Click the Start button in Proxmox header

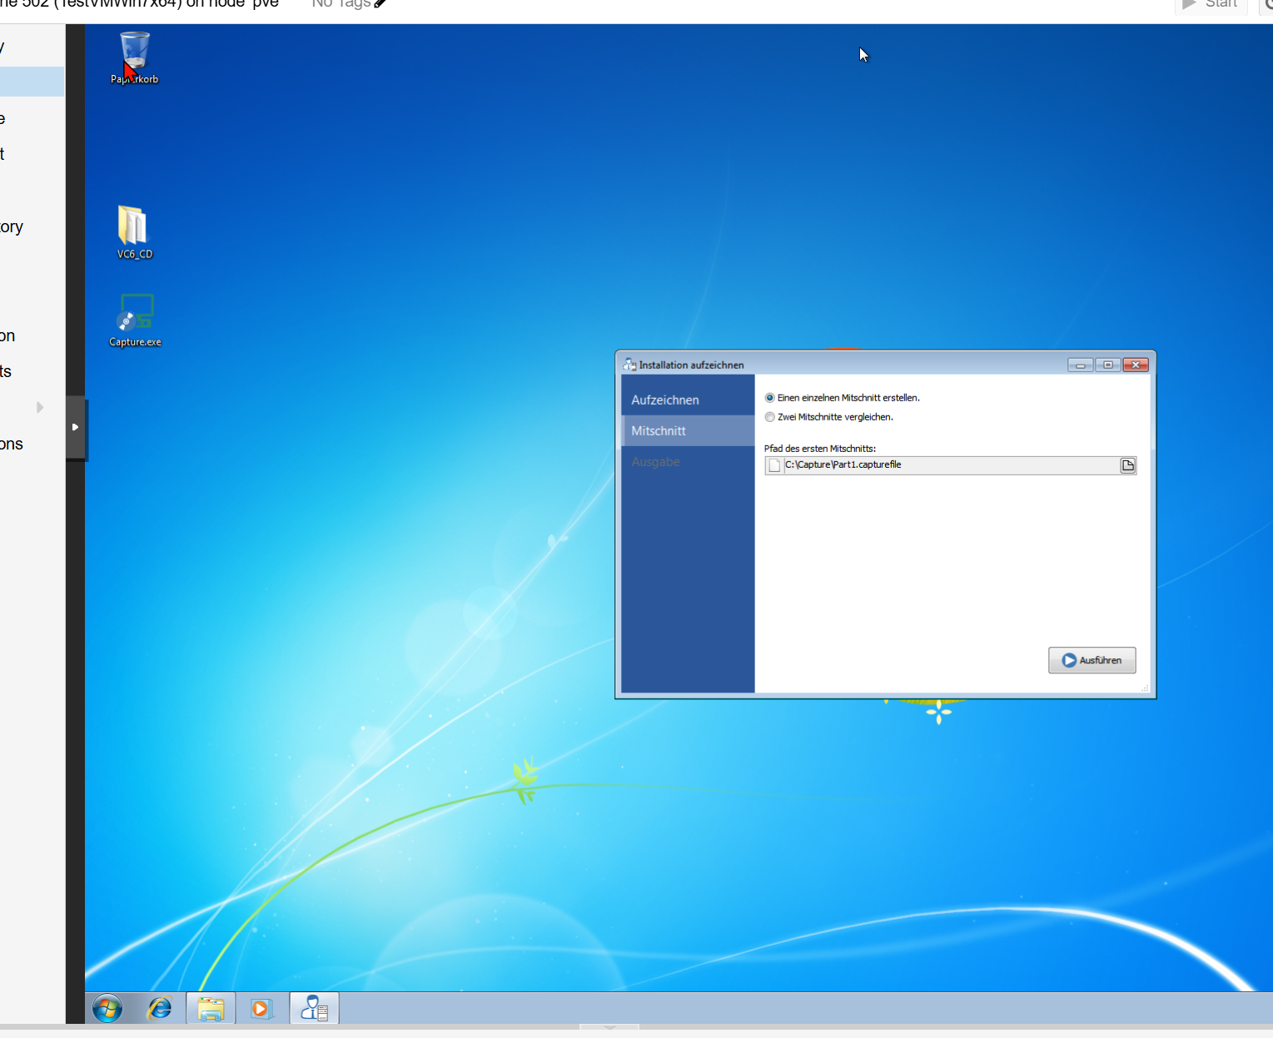click(1211, 4)
